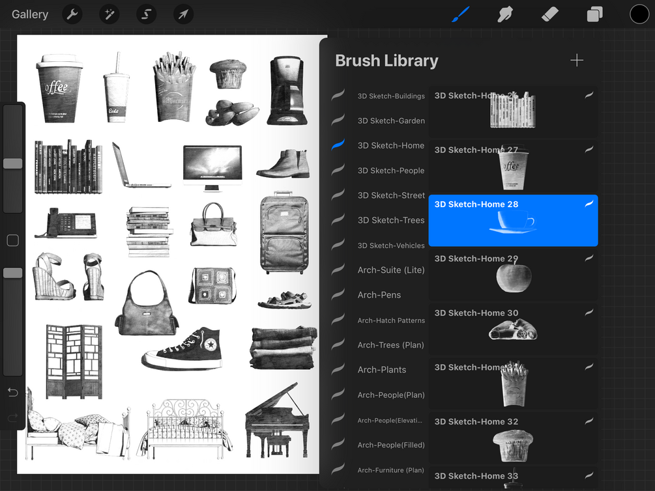Tap the Redo arrow in sidebar

(13, 417)
